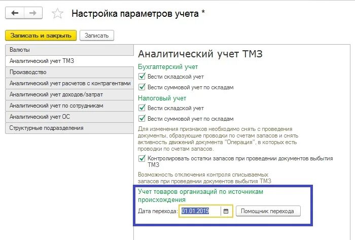
Task: Go forward with the right arrow button
Action: pos(33,13)
